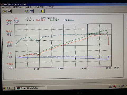127x95 pixels.
Task: Click the green power curve peak
Action: tap(106, 30)
